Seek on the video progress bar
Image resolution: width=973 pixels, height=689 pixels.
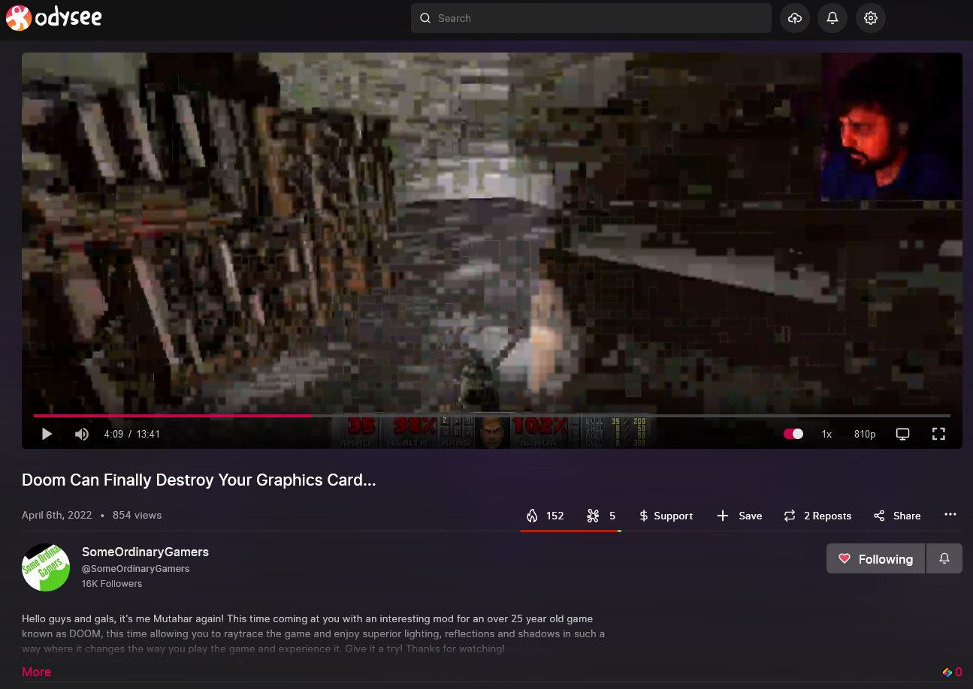(x=492, y=415)
